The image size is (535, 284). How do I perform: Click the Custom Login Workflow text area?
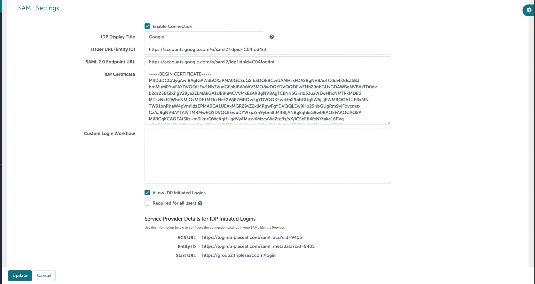click(x=268, y=156)
